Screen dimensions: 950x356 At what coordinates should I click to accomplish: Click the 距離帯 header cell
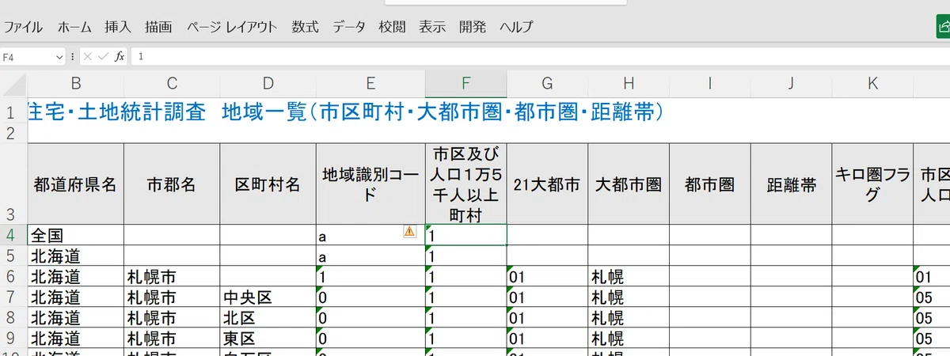792,184
